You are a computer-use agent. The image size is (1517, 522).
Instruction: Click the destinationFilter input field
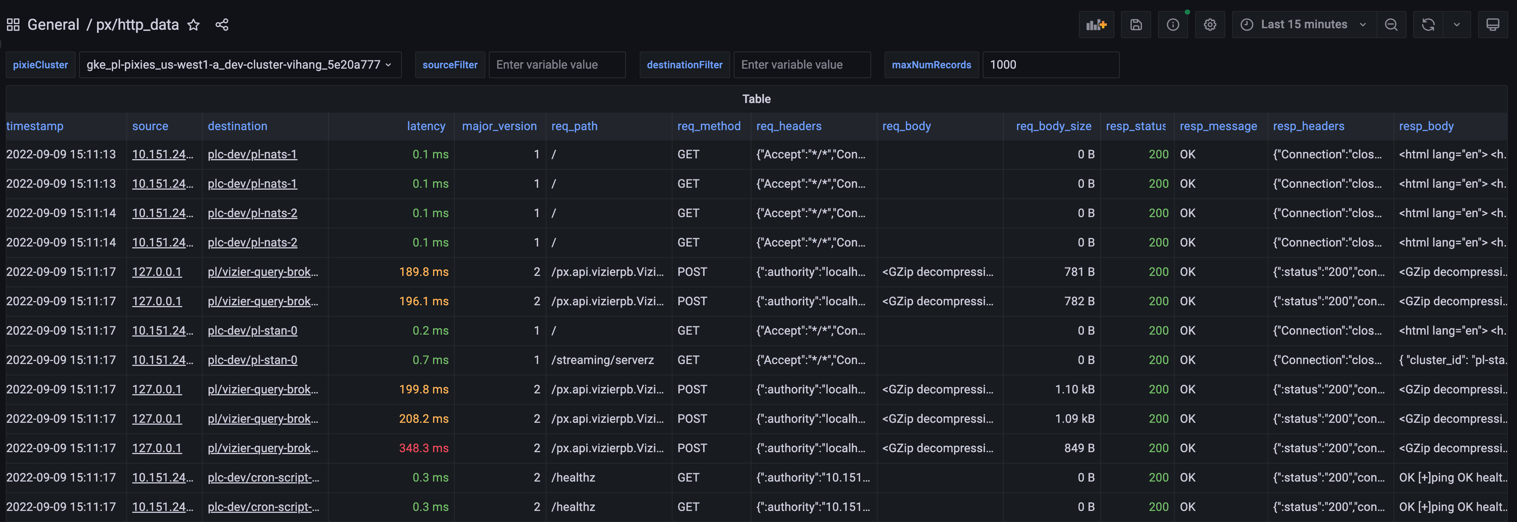[802, 65]
